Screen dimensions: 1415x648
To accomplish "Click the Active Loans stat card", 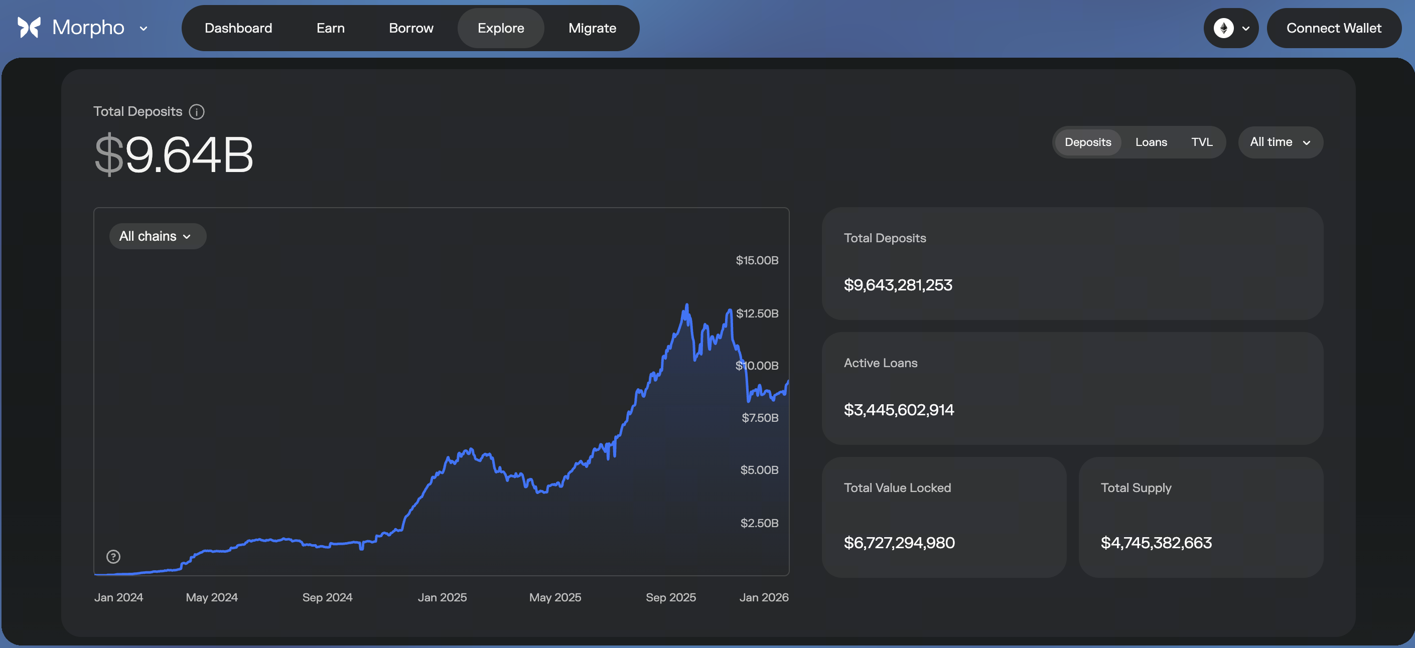I will coord(1072,388).
